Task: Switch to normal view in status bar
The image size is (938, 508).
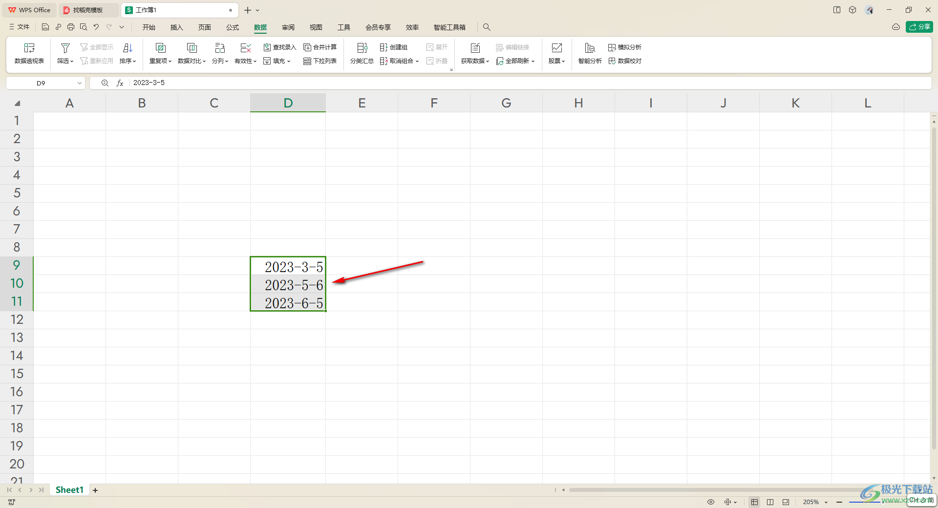Action: coord(755,502)
